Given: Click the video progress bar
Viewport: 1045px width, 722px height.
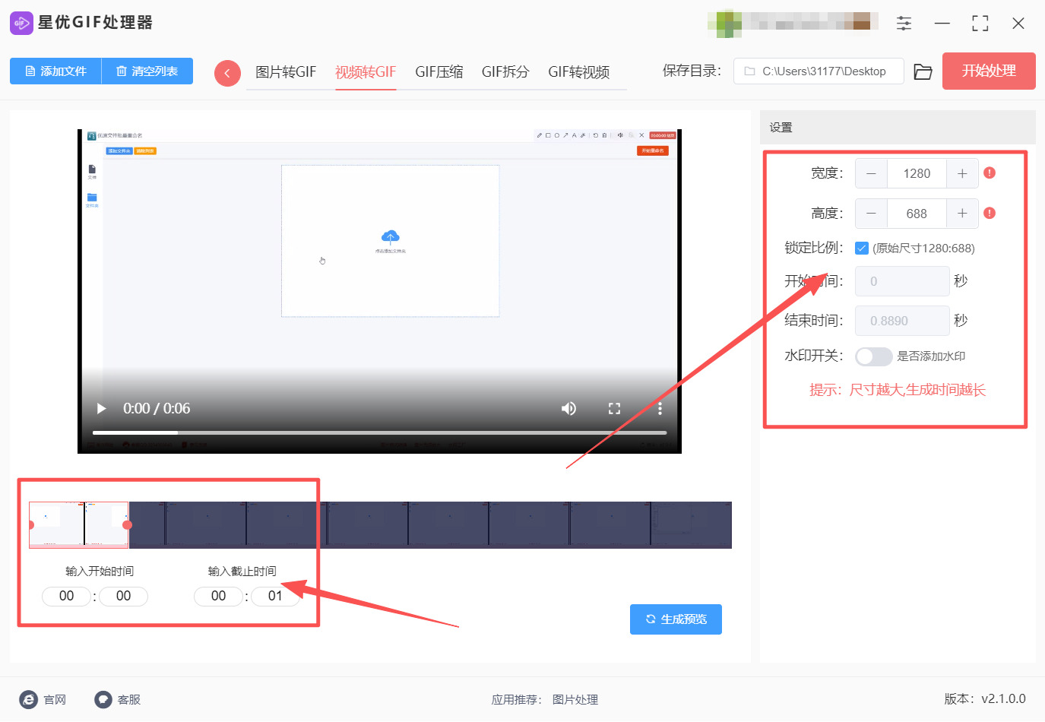Looking at the screenshot, I should [x=380, y=432].
